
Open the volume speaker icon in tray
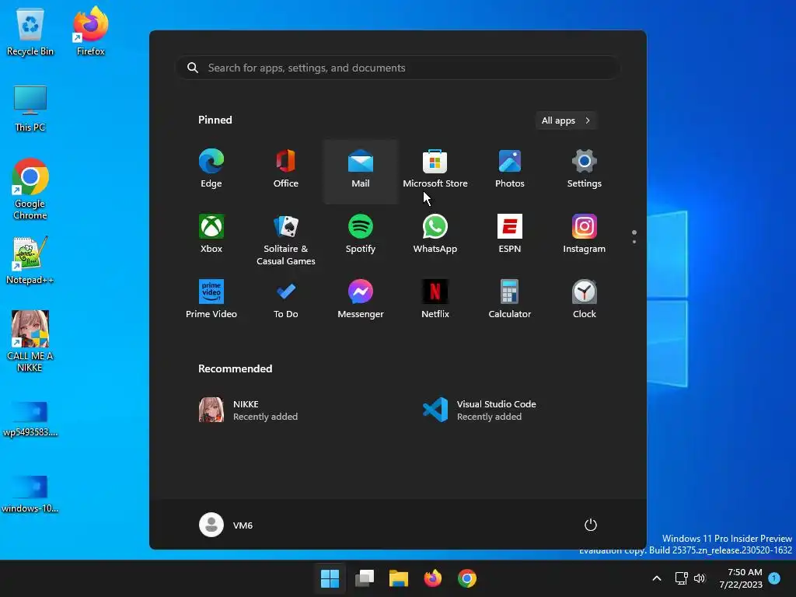[700, 578]
